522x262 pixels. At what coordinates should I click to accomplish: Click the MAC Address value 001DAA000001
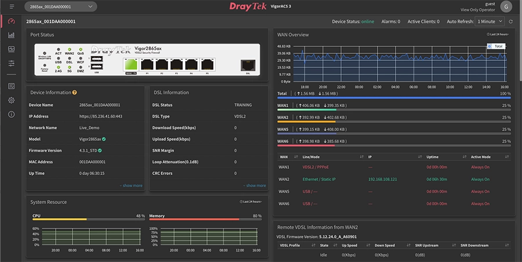tap(92, 162)
